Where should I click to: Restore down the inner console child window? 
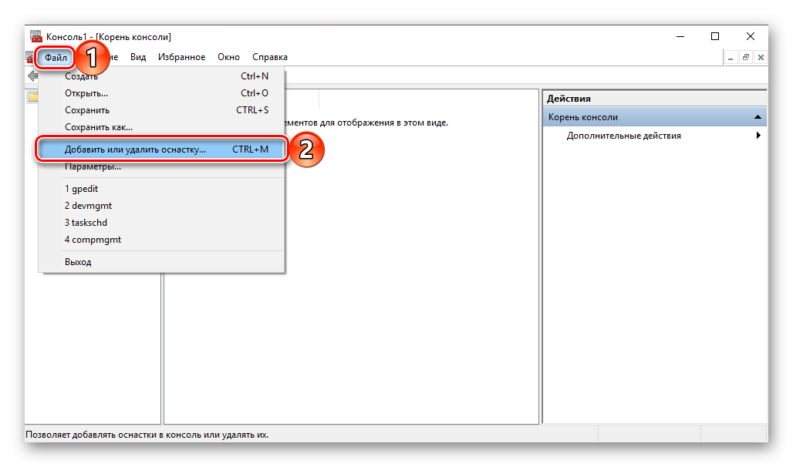point(745,58)
